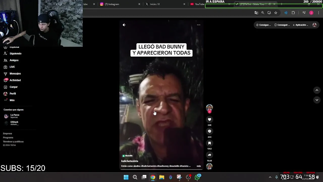323x182 pixels.
Task: Click microphone icon in system tray
Action: (277, 177)
